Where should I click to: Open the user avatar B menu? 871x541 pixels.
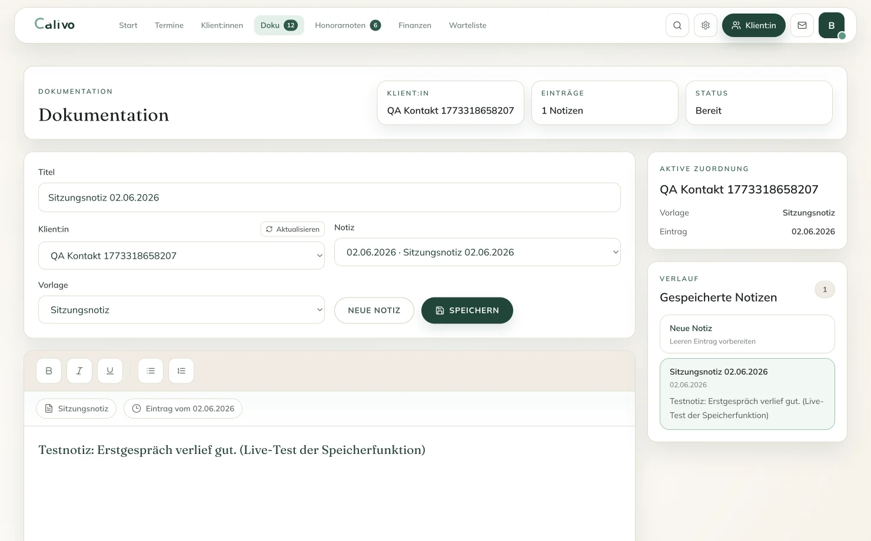tap(832, 25)
